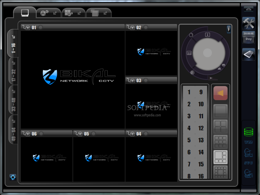Select camera number 10 on the keypad
The image size is (260, 195).
[x=201, y=104]
